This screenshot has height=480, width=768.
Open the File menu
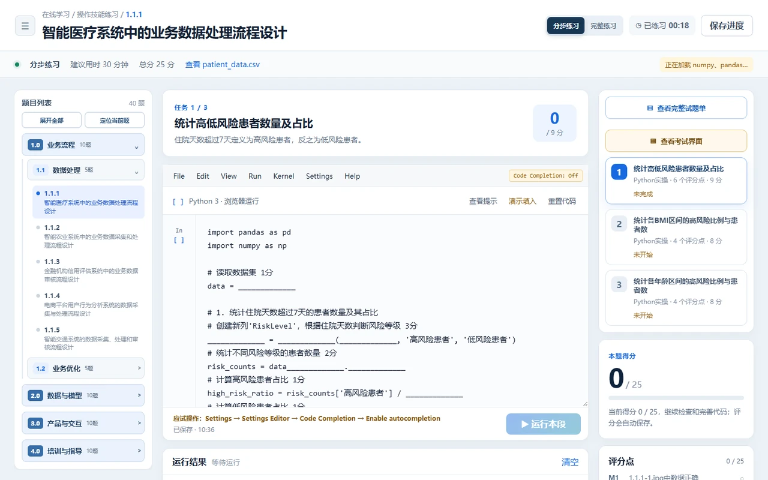pyautogui.click(x=179, y=176)
